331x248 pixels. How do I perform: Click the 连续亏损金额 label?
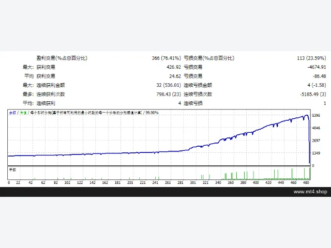[x=198, y=85]
